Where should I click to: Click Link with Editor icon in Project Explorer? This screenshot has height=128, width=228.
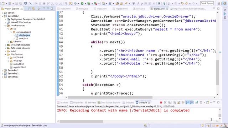coord(33,9)
